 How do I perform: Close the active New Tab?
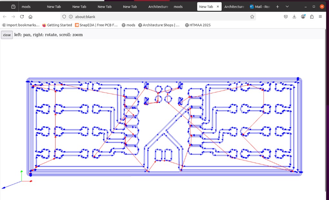(218, 6)
